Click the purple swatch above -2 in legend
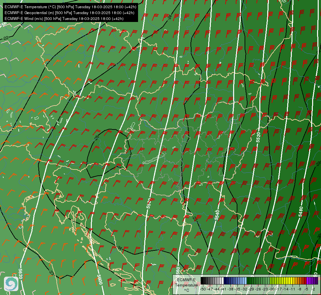The image size is (321, 295). pos(312,281)
